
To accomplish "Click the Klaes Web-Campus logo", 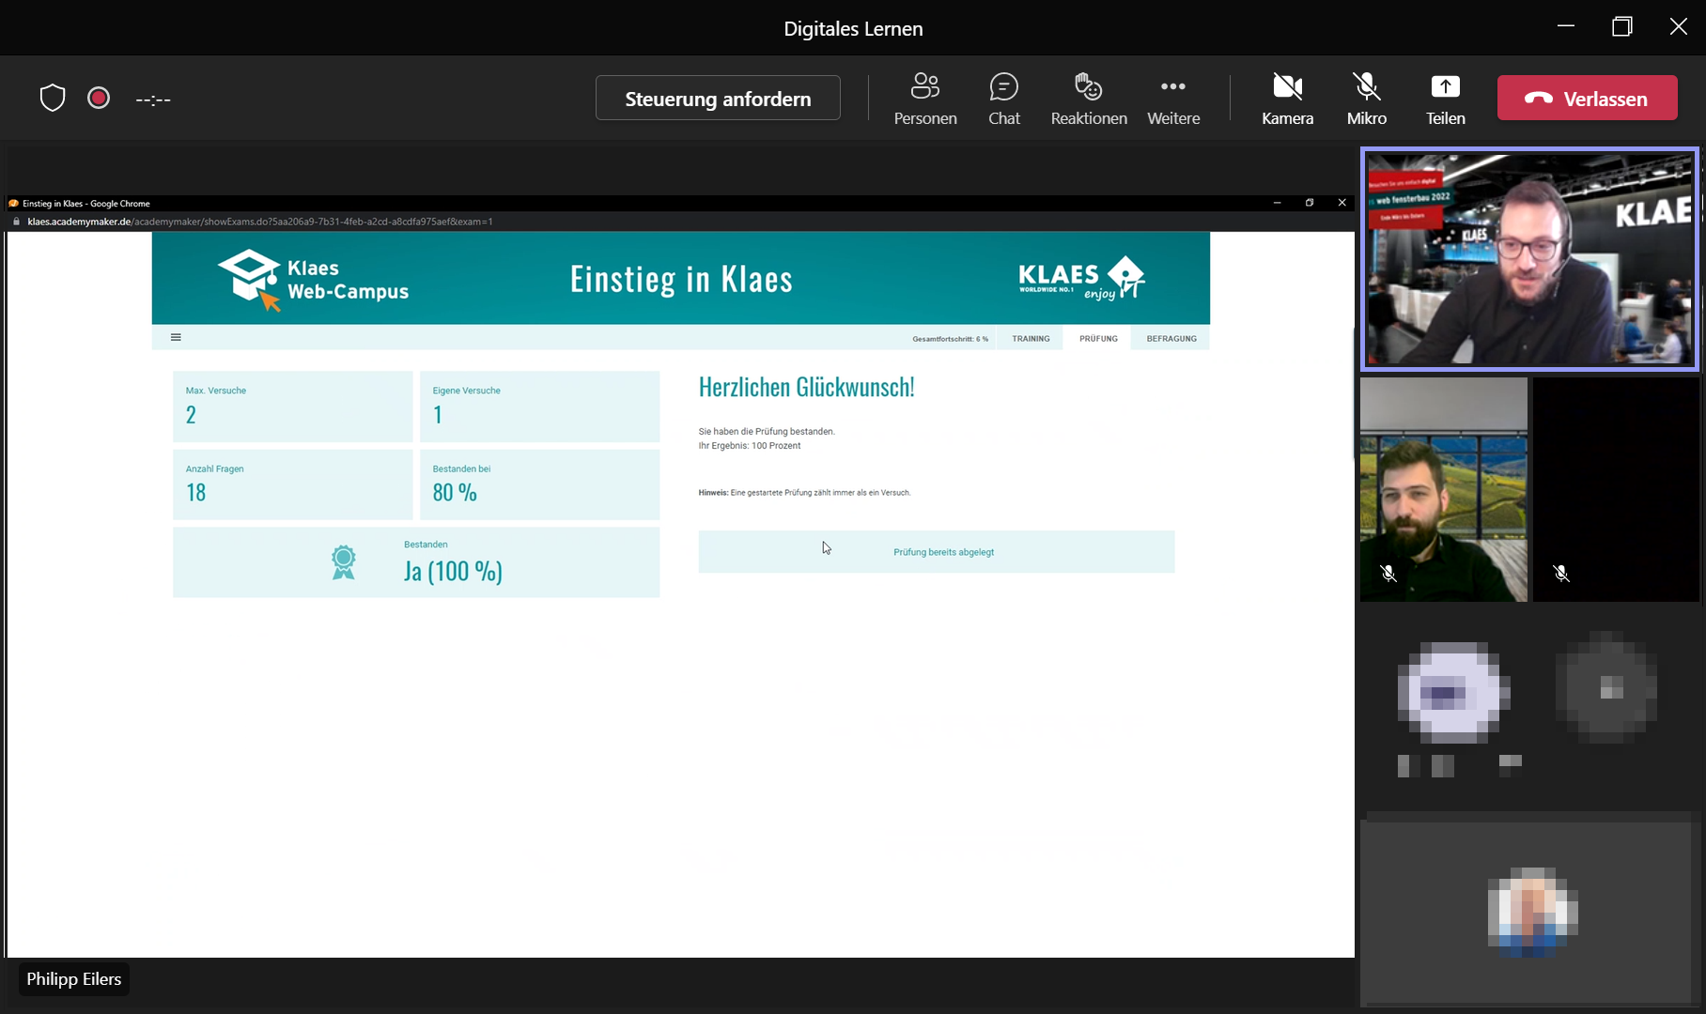I will (x=314, y=280).
